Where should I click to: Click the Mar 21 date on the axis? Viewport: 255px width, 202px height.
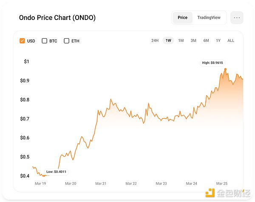tap(101, 184)
